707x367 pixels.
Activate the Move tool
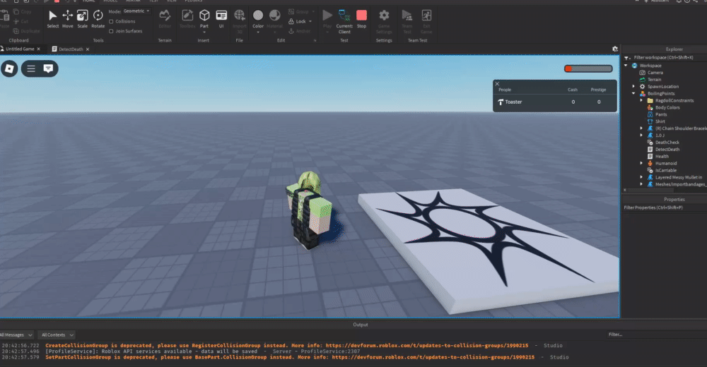pos(68,19)
